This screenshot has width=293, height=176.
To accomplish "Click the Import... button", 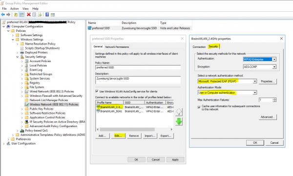I will coord(150,136).
